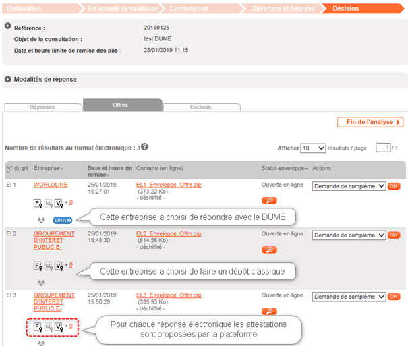This screenshot has width=408, height=346.
Task: Expand the Référence details section
Action: coord(7,27)
